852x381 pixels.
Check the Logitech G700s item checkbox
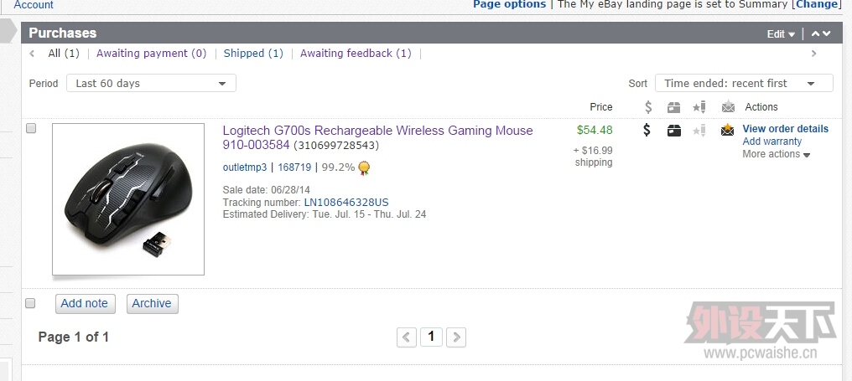[31, 128]
